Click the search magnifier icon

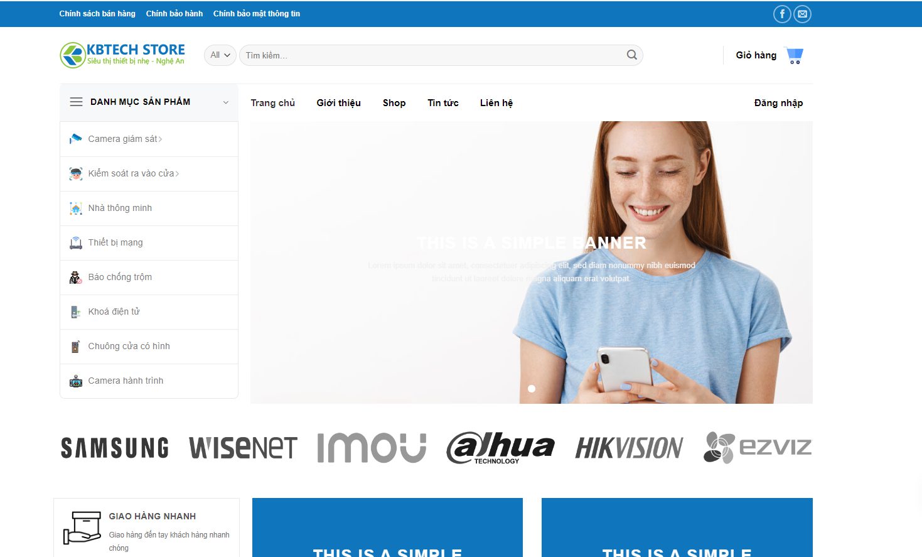tap(631, 55)
